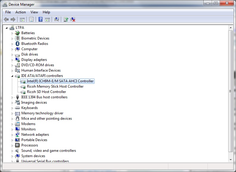Select Ricoh SD Host Controller
Viewport: 236px width, 172px height.
(x=46, y=92)
